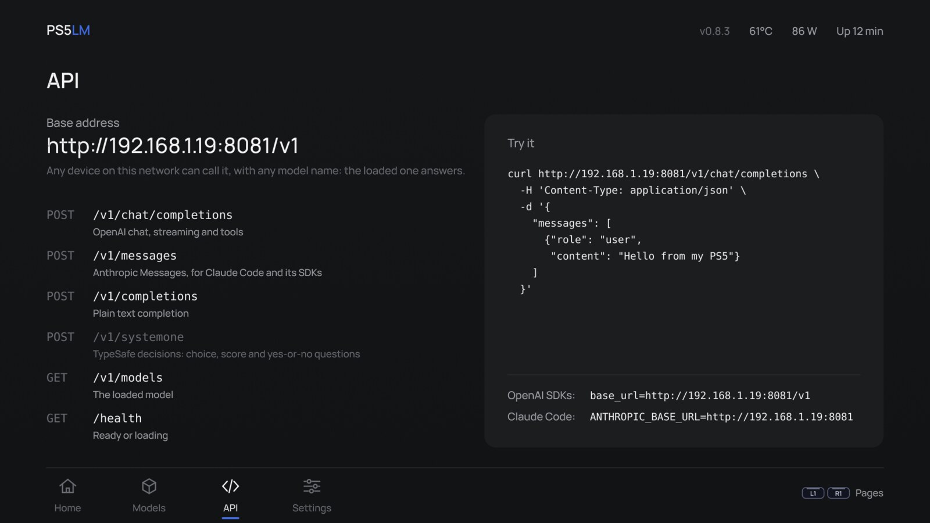The width and height of the screenshot is (930, 523).
Task: Click the 'Plain text completion' description
Action: pyautogui.click(x=141, y=313)
